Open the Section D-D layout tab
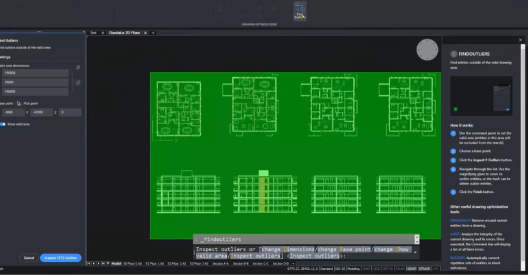Screen dimensions: 528x275 click(x=281, y=263)
